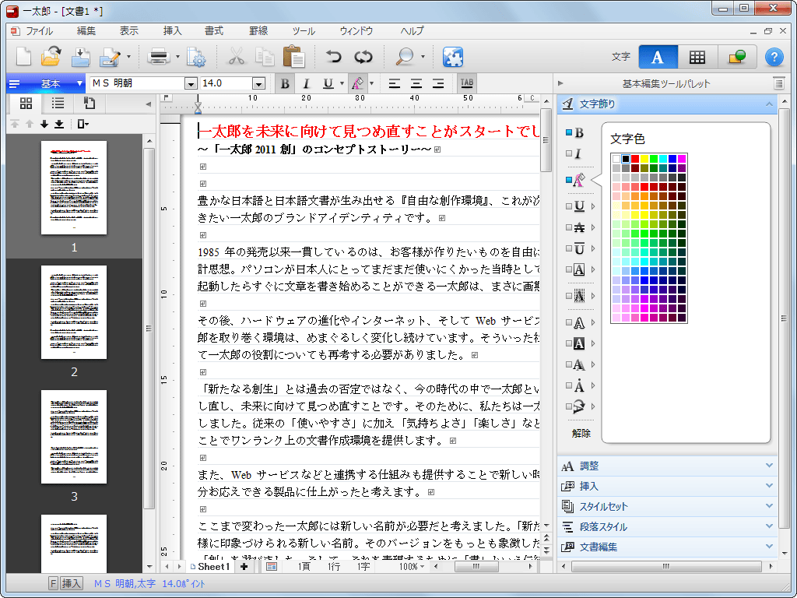Create a new blank document from the toolbar
The height and width of the screenshot is (598, 797).
[23, 56]
